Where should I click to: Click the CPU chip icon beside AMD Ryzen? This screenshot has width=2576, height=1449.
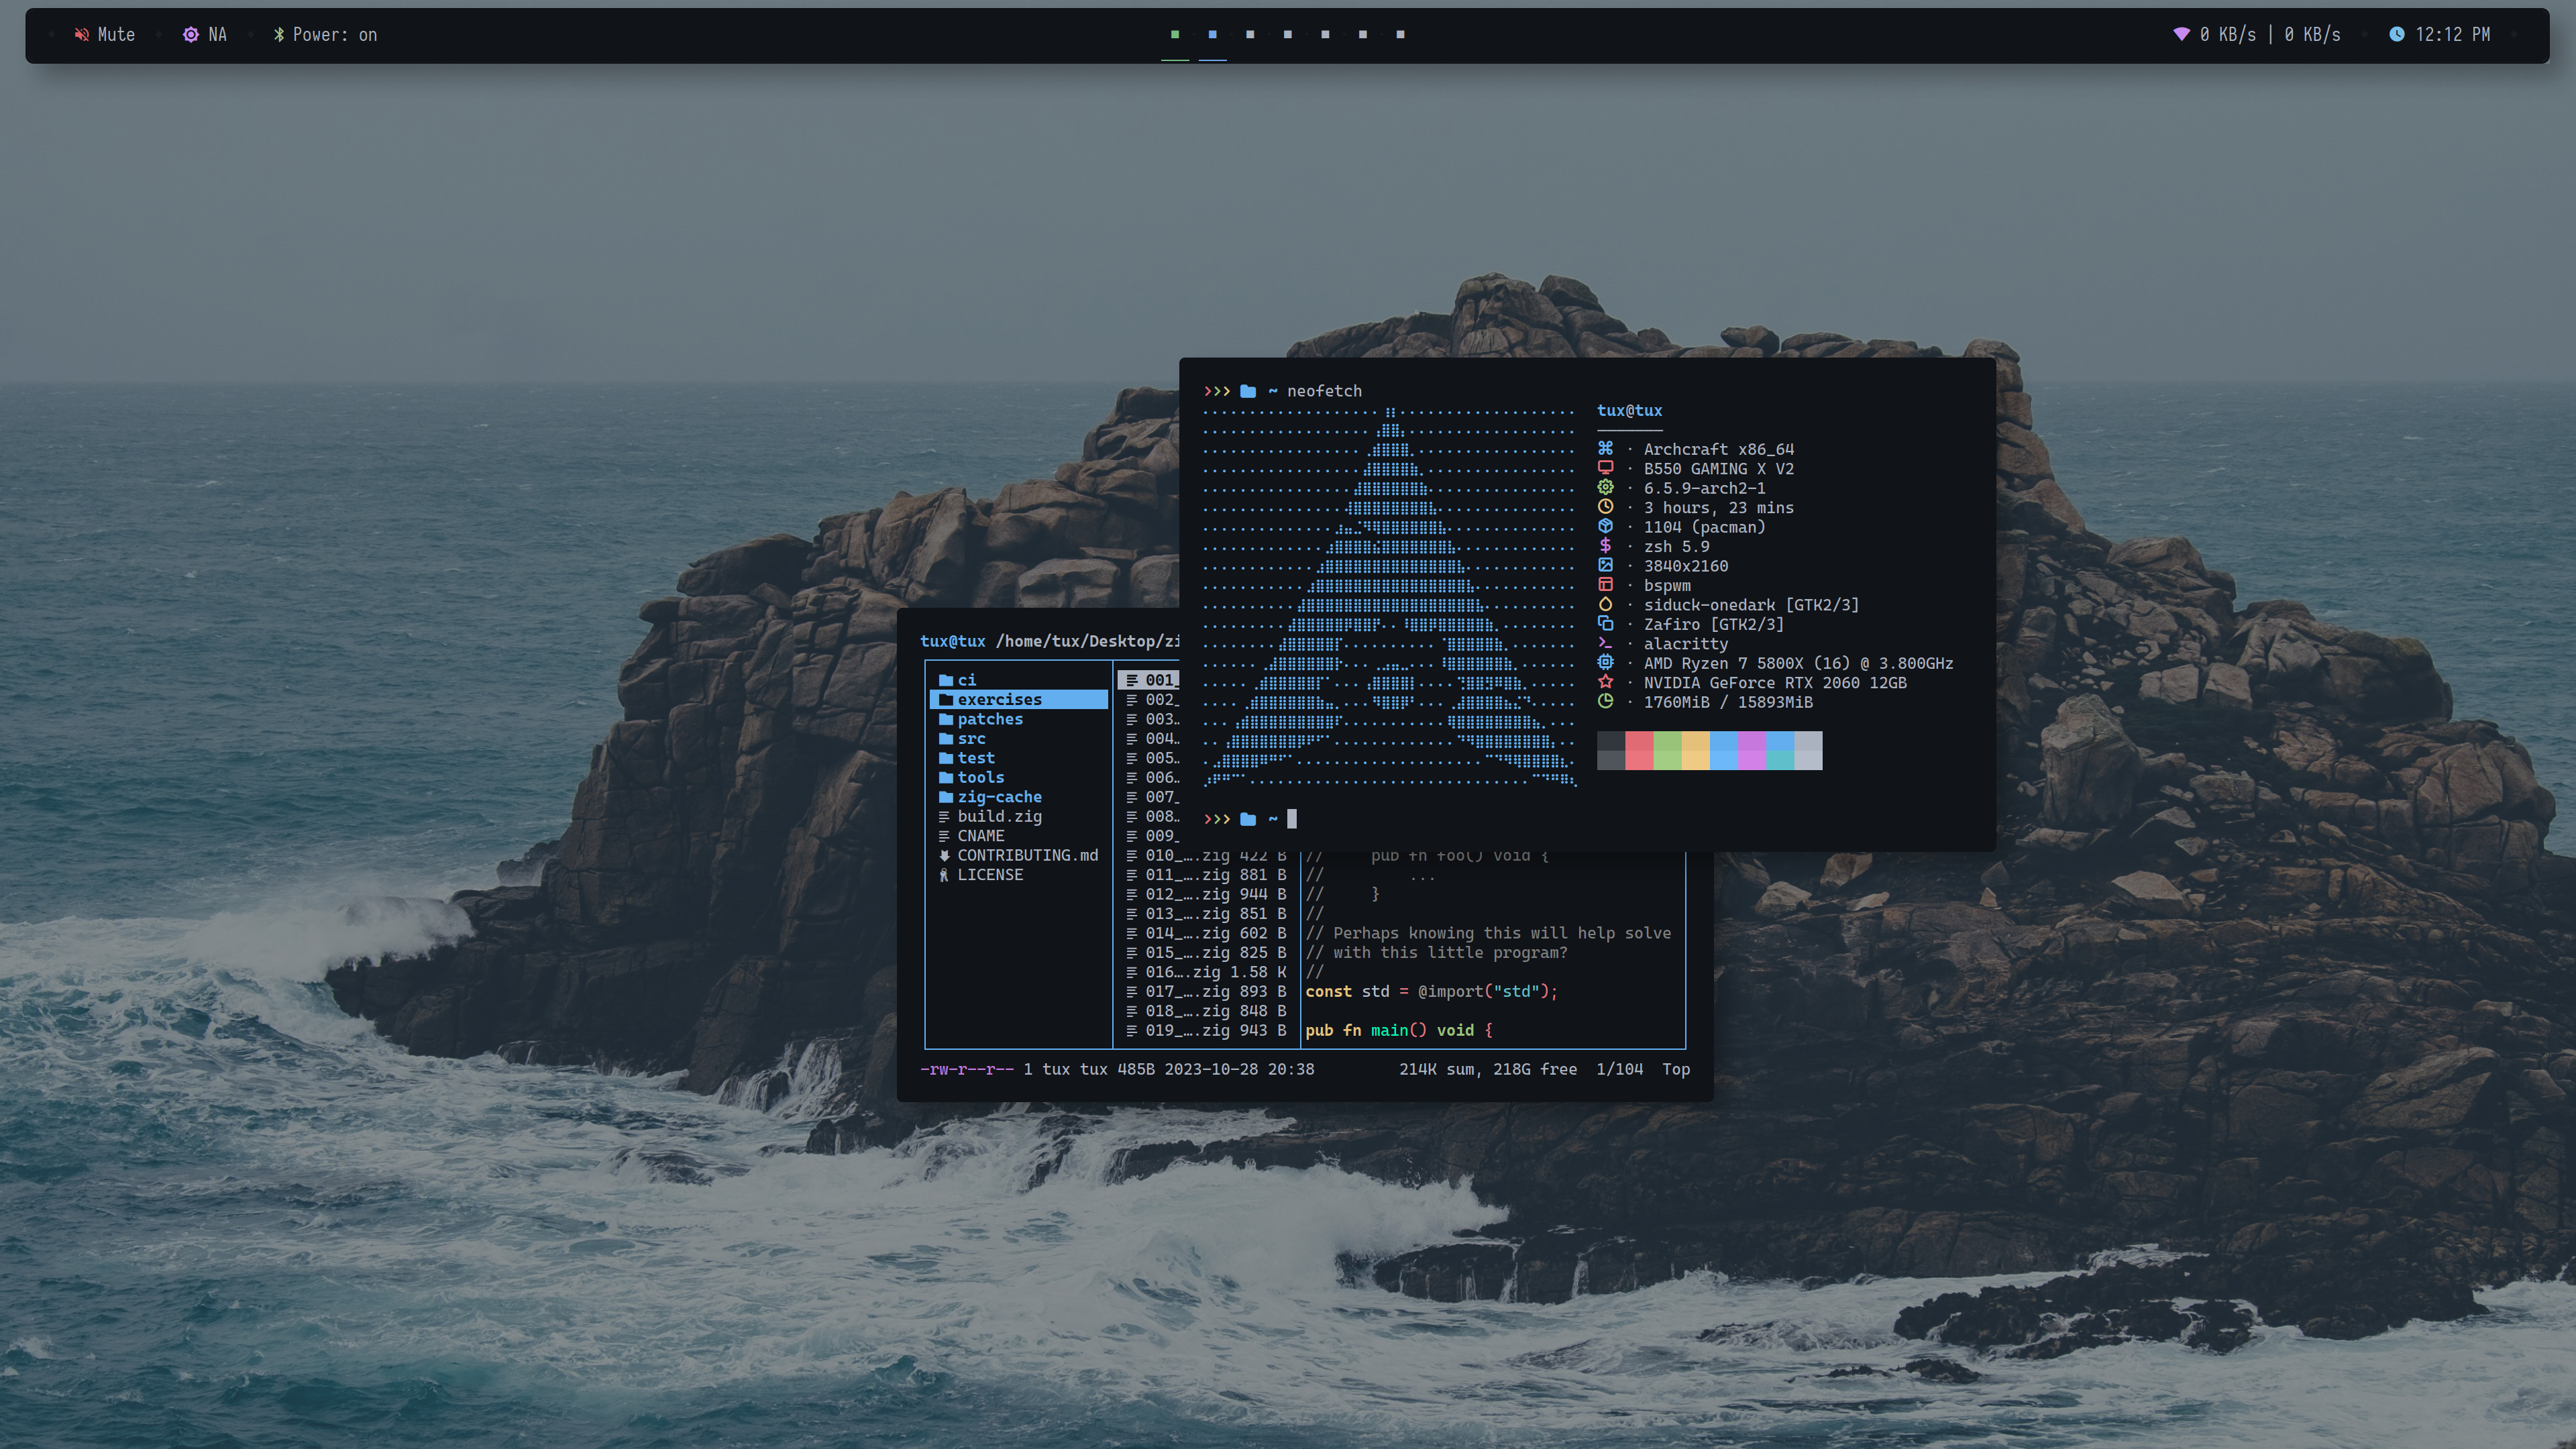[x=1605, y=662]
